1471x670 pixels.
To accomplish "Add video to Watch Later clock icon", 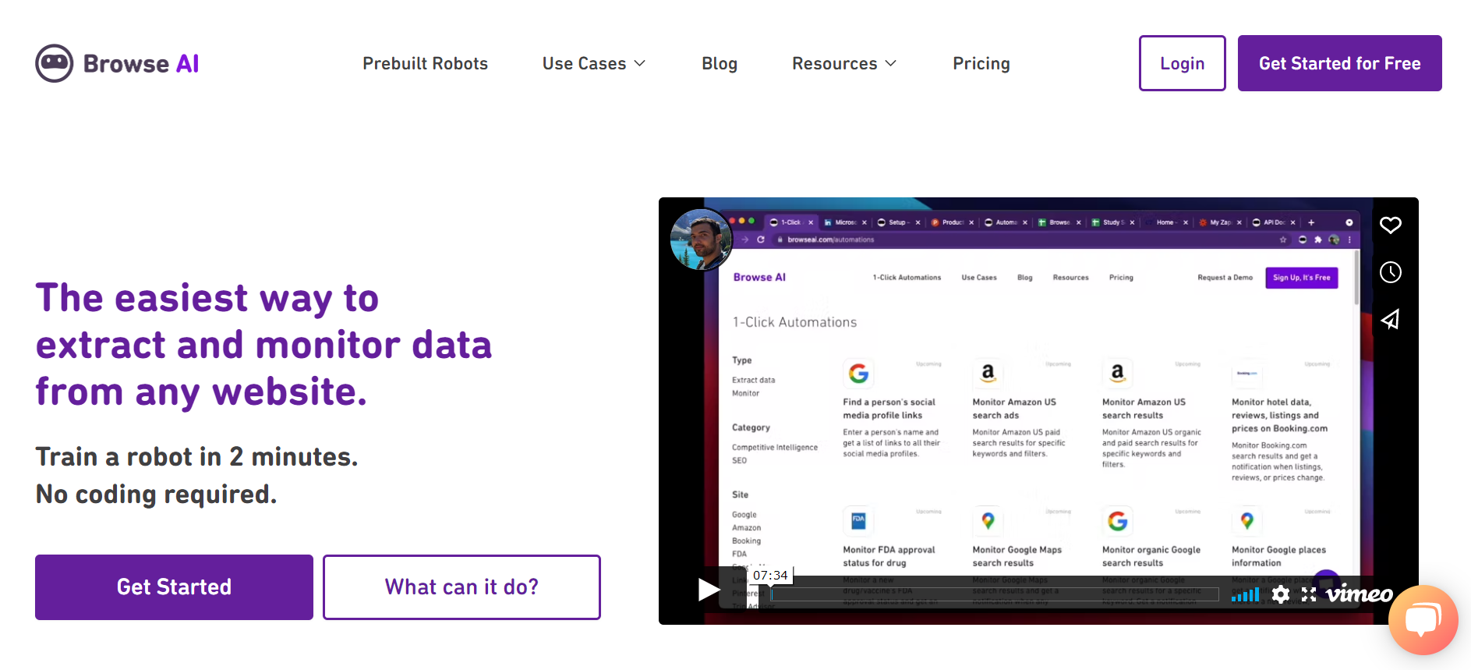I will [x=1391, y=272].
